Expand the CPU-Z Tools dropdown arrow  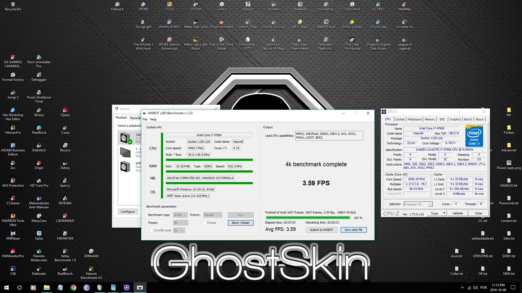444,213
